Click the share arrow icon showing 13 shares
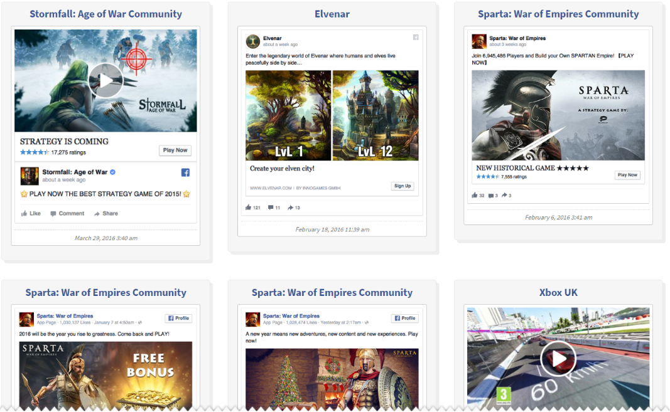Screen dimensions: 670x412 click(x=290, y=208)
